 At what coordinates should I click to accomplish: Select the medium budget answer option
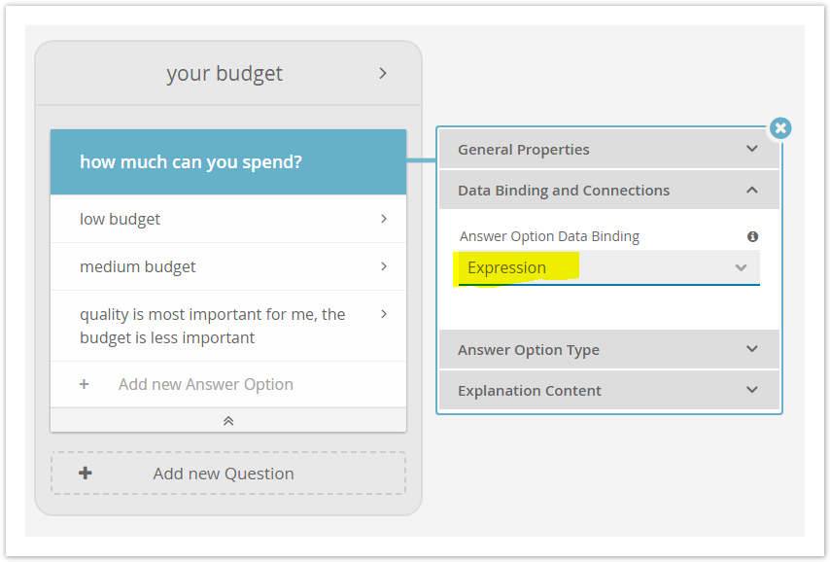coord(228,266)
